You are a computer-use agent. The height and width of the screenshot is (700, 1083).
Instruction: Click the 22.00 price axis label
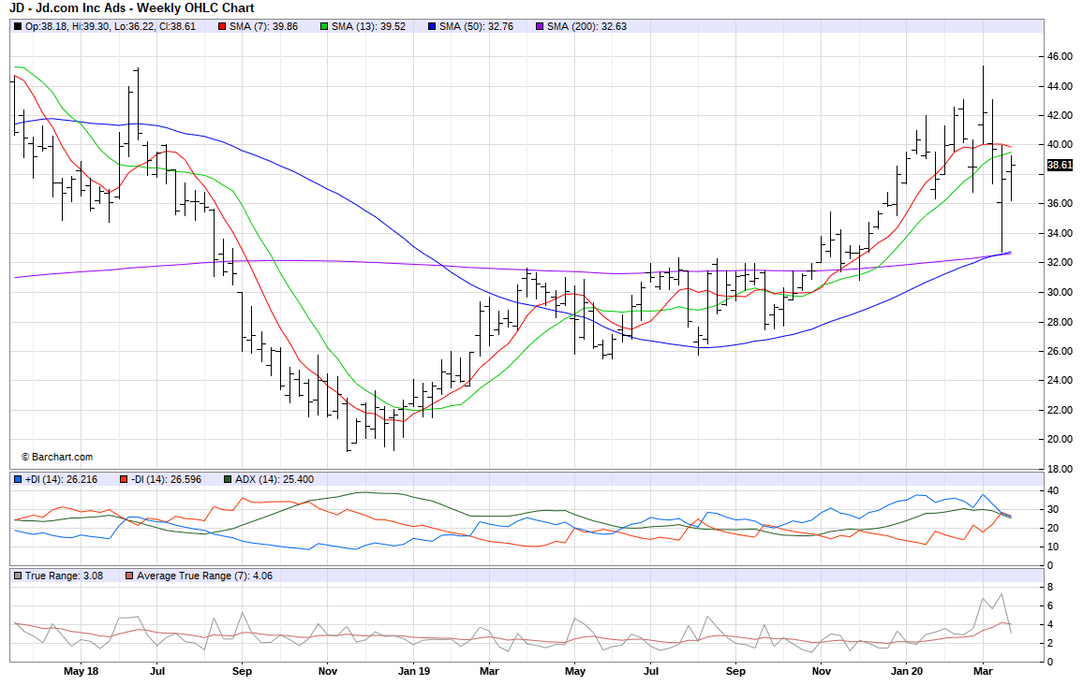click(x=1061, y=410)
